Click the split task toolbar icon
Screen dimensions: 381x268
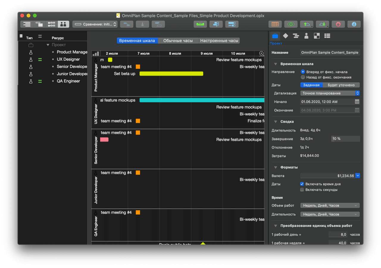(x=158, y=24)
